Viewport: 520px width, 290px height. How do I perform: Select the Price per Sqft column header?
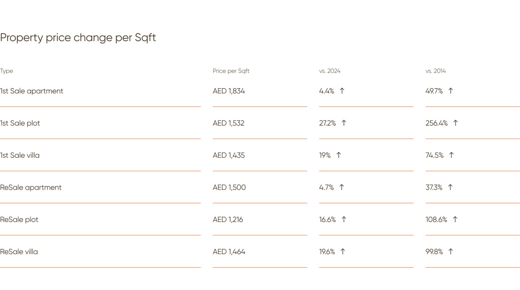(x=231, y=71)
